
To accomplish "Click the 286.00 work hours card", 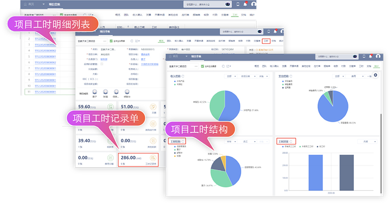I will coord(138,160).
